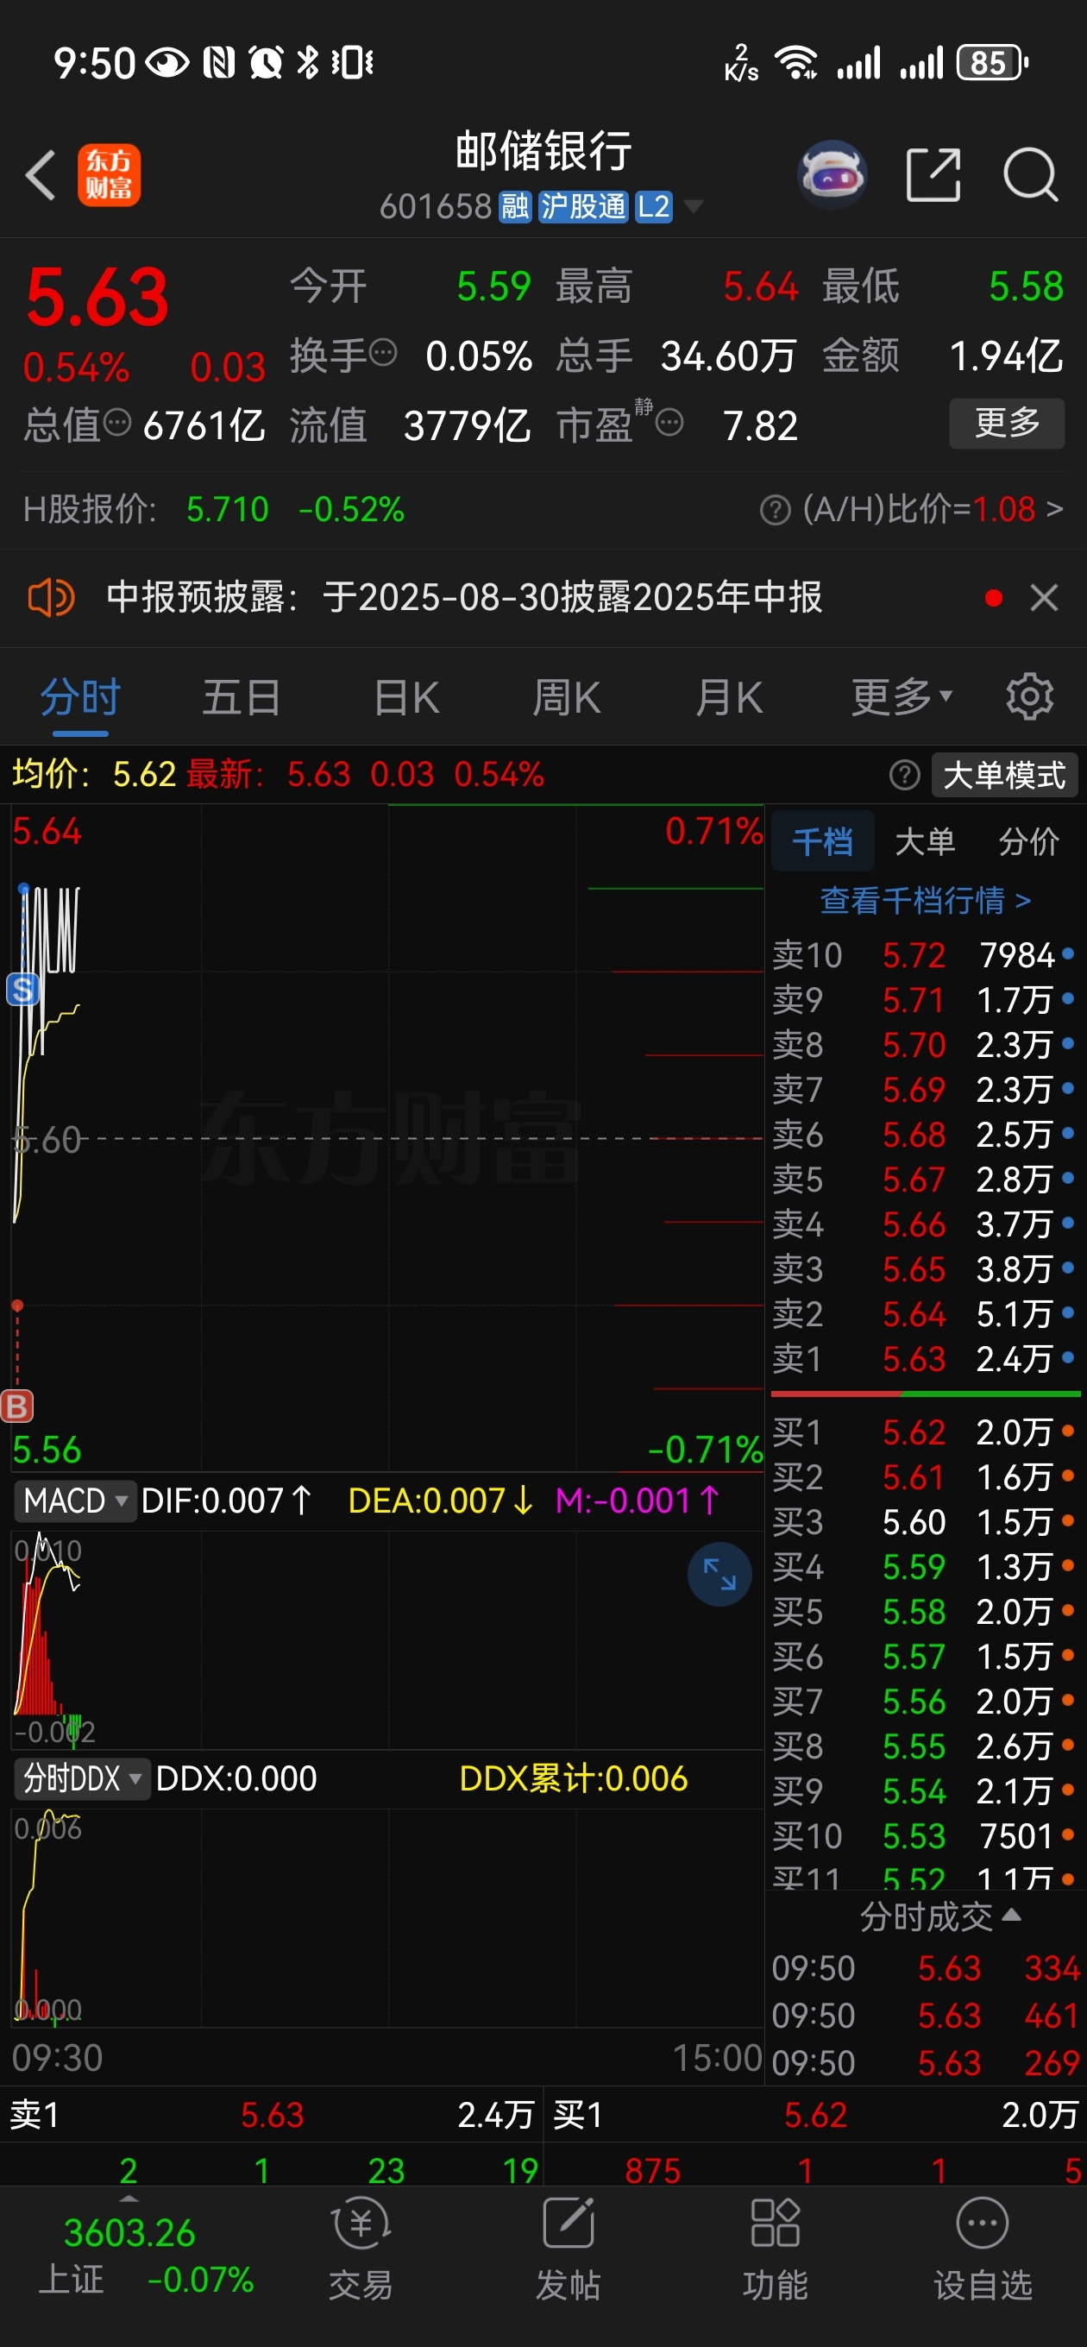Image resolution: width=1087 pixels, height=2347 pixels.
Task: Open 发帖 post icon in bottom bar
Action: click(568, 2249)
